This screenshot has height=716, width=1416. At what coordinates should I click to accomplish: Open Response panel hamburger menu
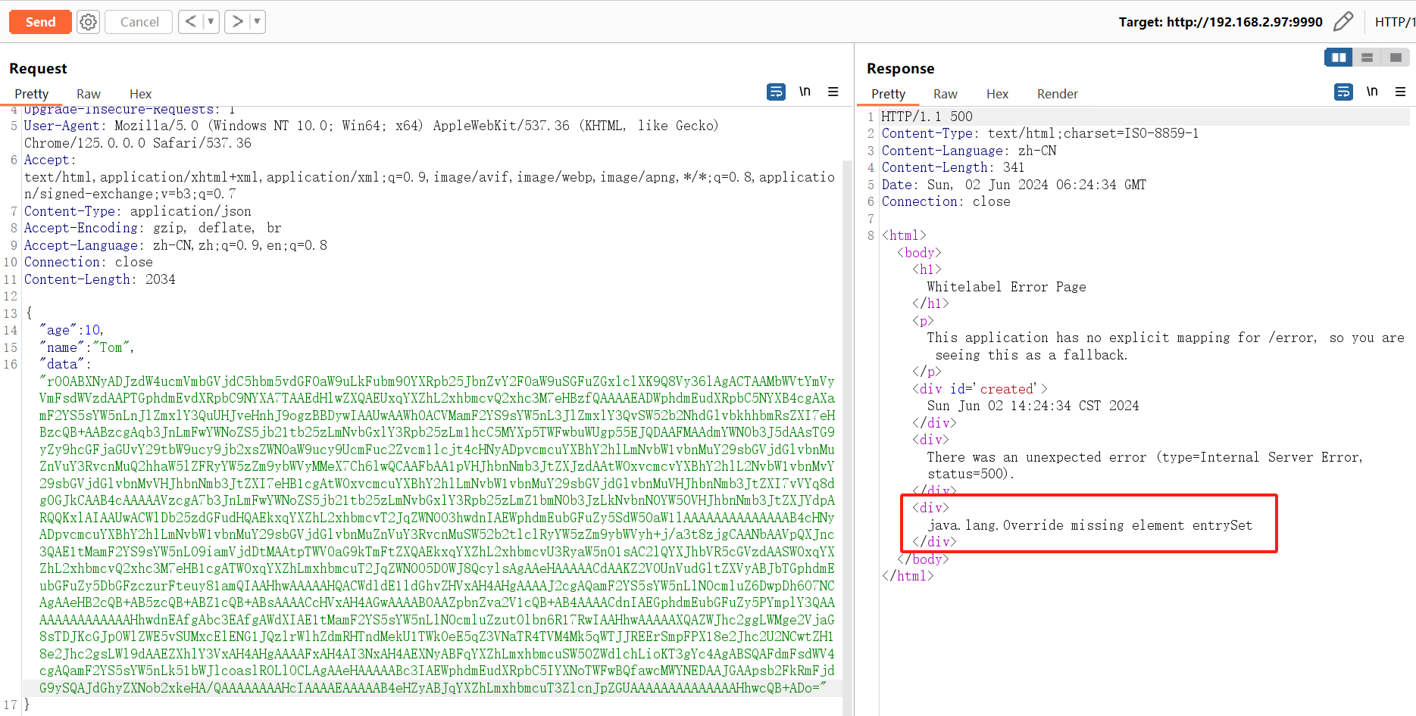(1401, 92)
